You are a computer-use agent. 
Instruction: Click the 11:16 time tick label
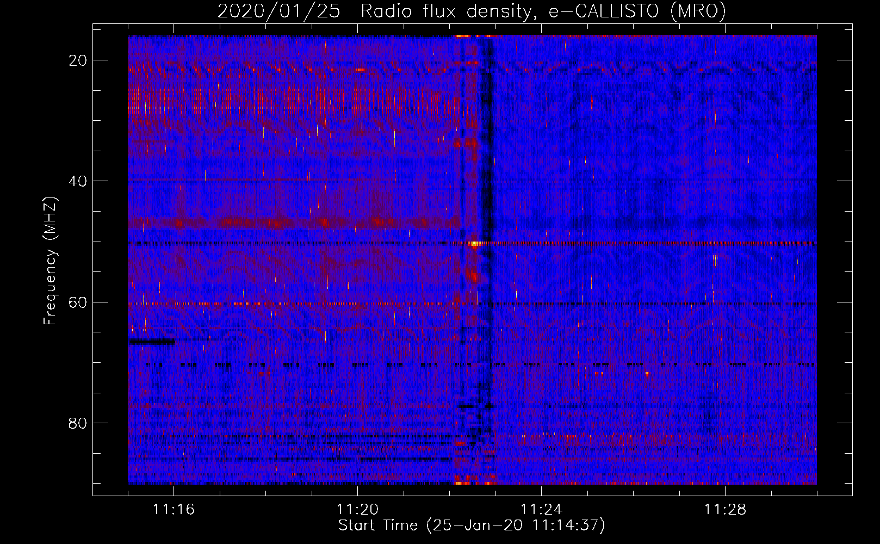point(173,510)
